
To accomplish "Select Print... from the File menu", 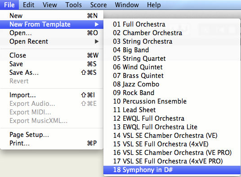I will (52, 143).
